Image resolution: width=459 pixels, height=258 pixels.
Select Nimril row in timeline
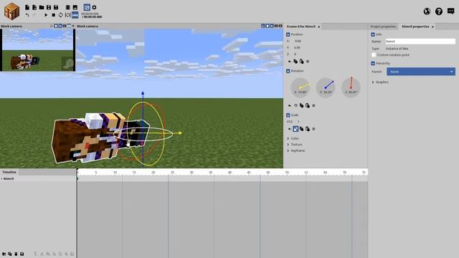click(x=38, y=178)
